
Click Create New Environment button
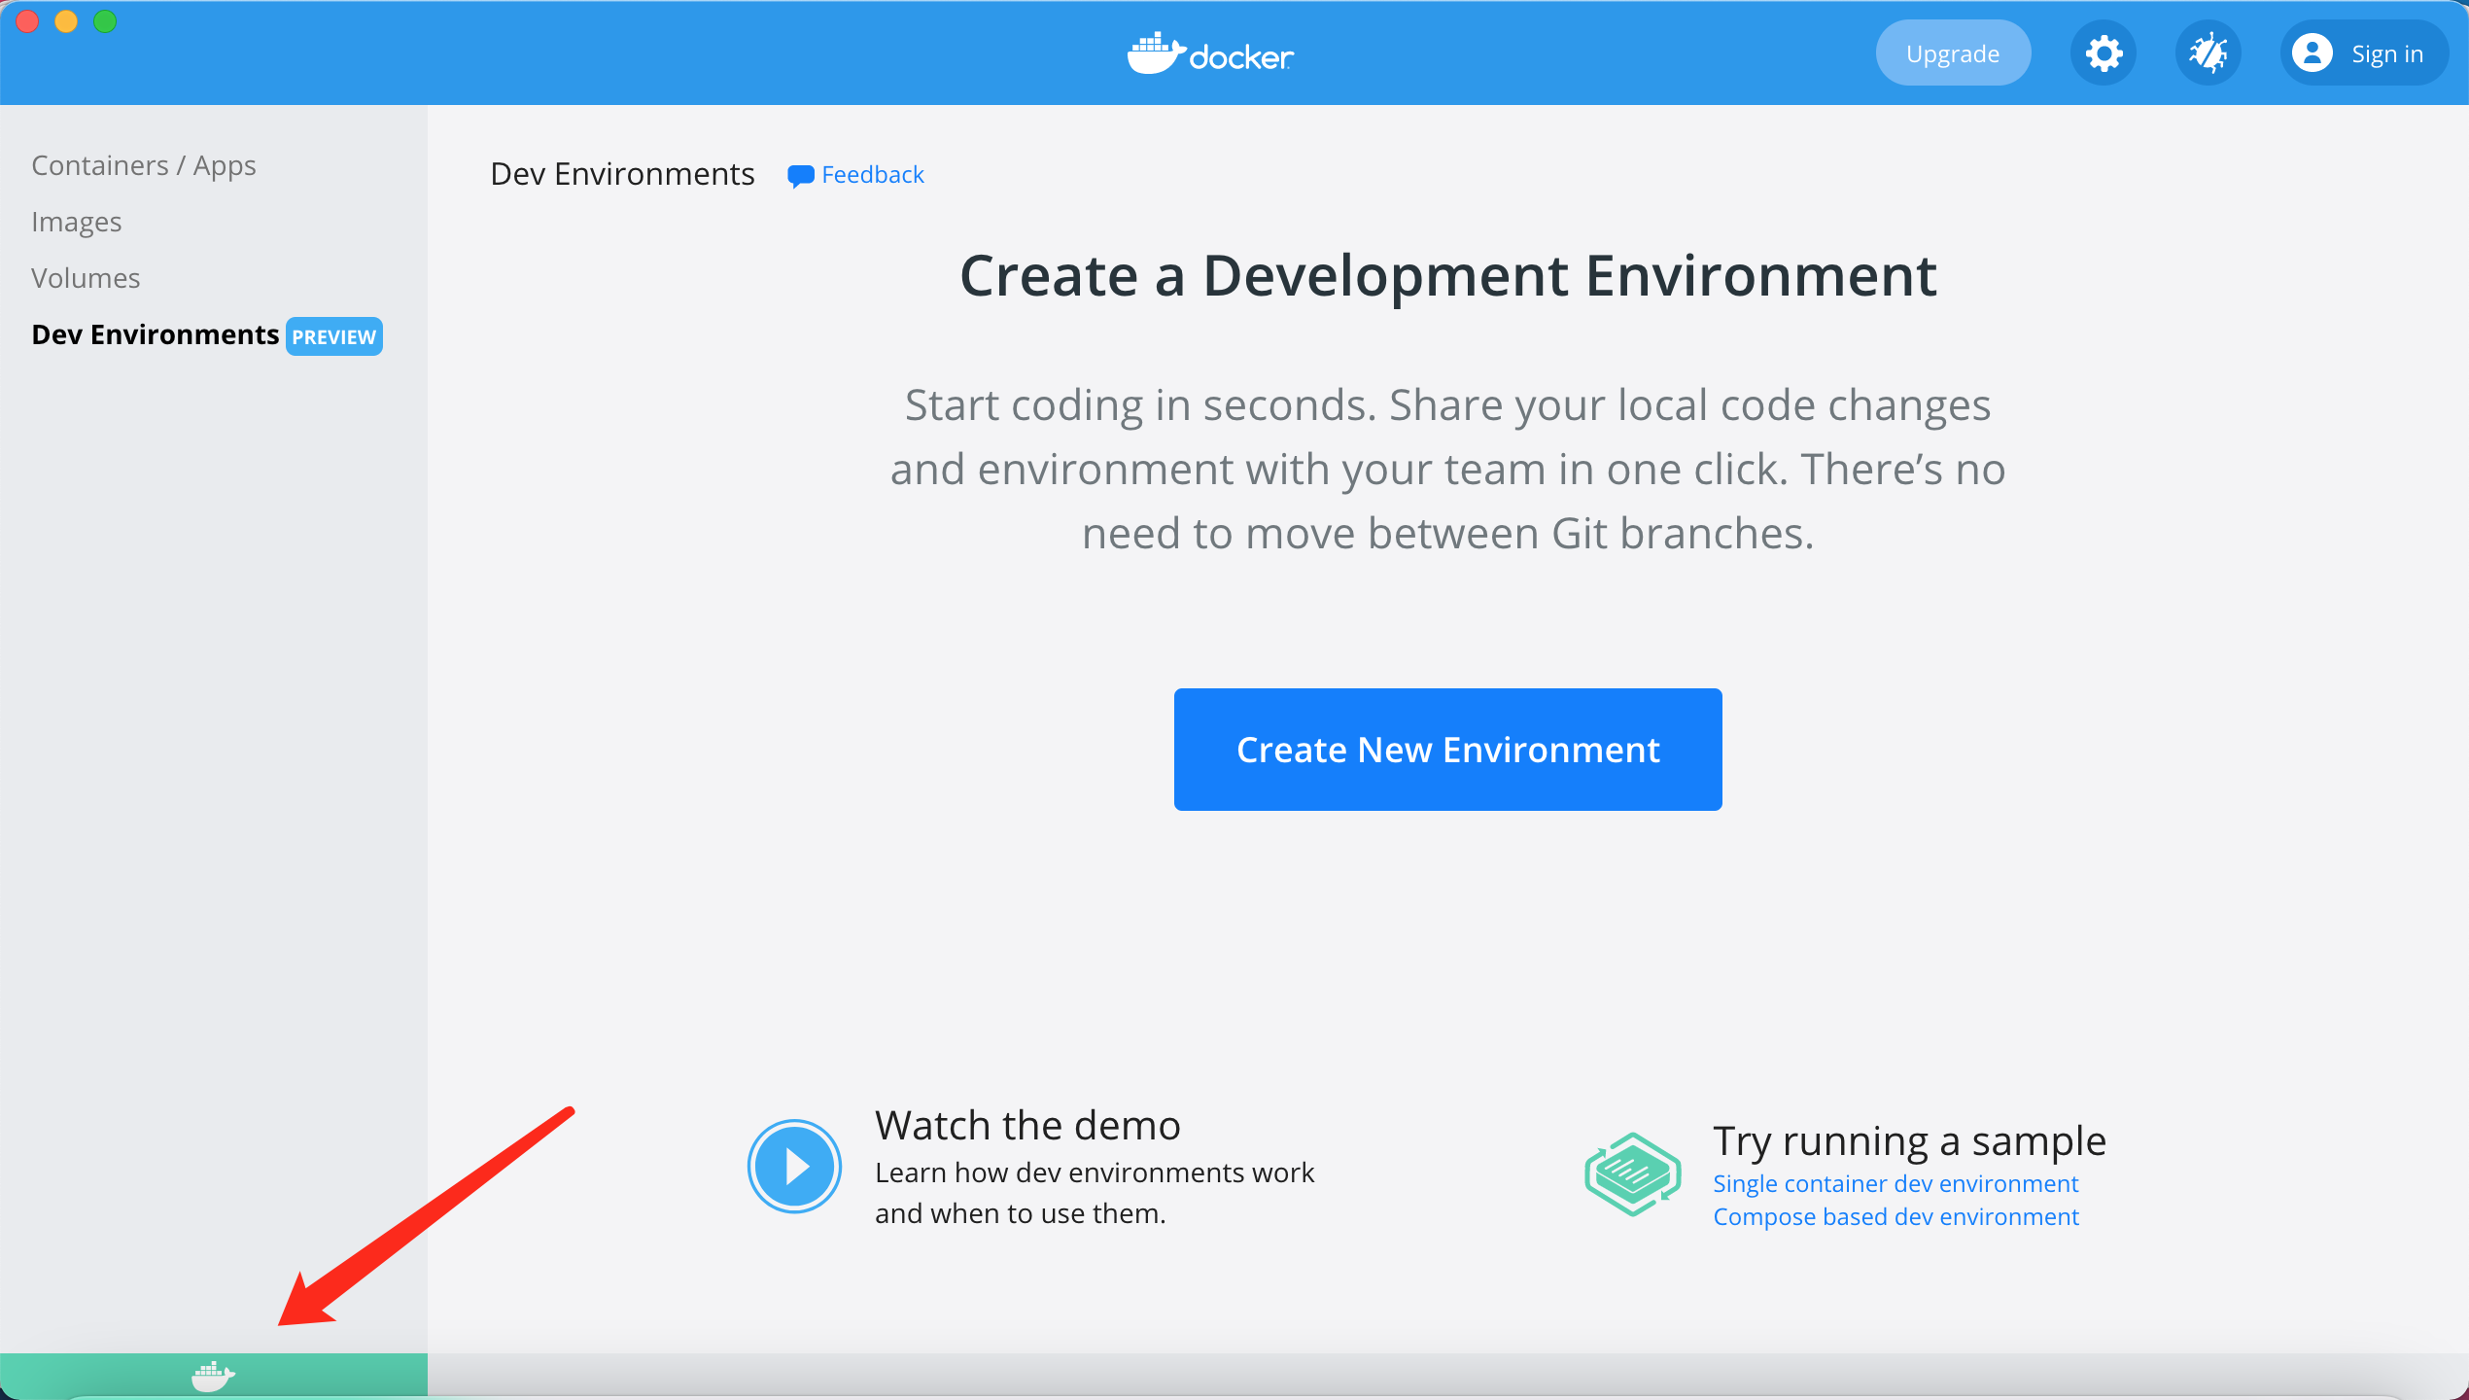[1448, 749]
